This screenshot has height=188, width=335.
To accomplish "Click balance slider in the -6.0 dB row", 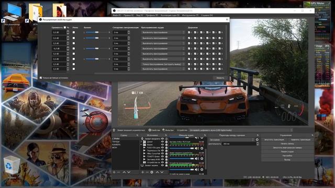I will [96, 49].
